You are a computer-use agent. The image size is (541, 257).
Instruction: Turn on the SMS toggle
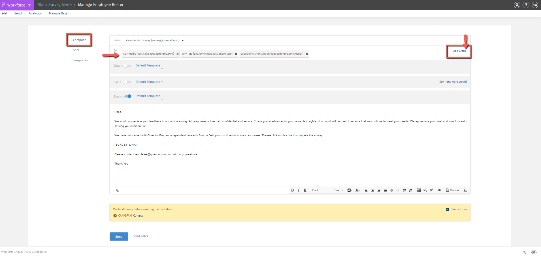(127, 82)
